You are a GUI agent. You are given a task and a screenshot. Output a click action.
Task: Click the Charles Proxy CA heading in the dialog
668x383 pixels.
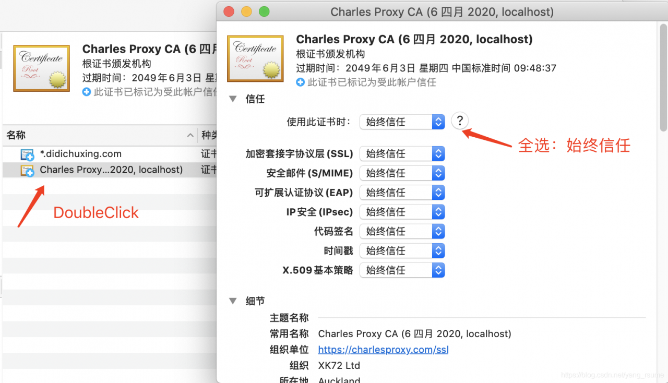click(x=414, y=39)
